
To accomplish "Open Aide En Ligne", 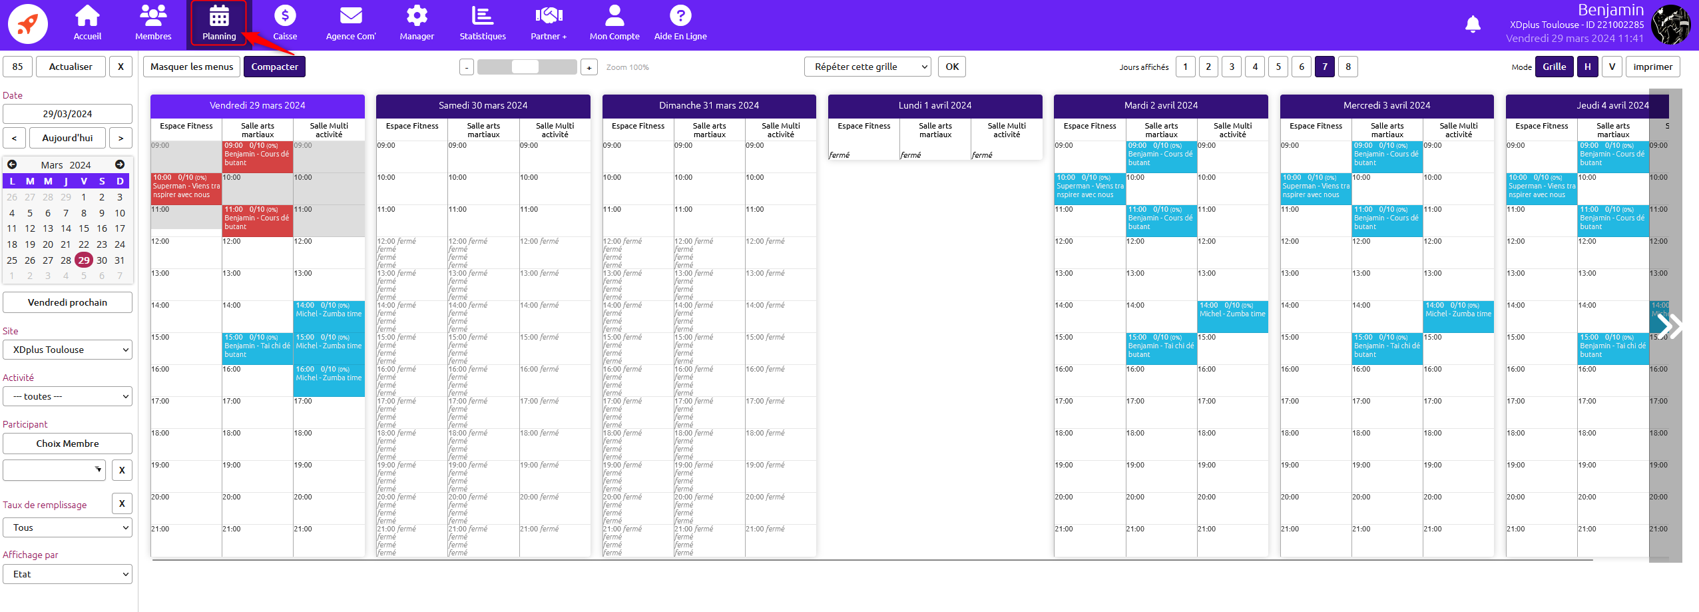I will click(679, 22).
